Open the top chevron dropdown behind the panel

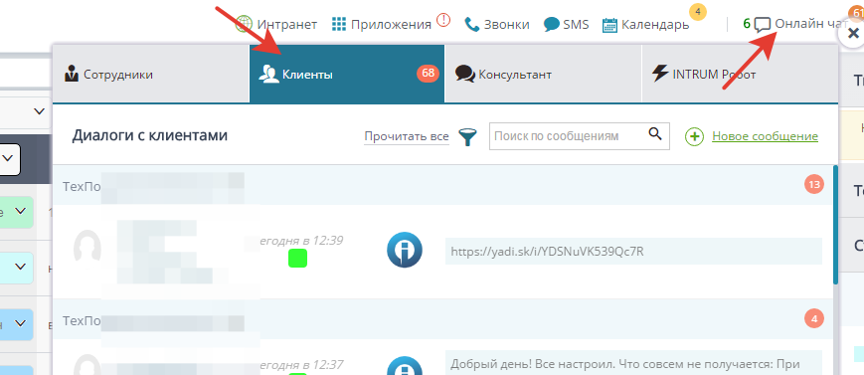coord(39,110)
